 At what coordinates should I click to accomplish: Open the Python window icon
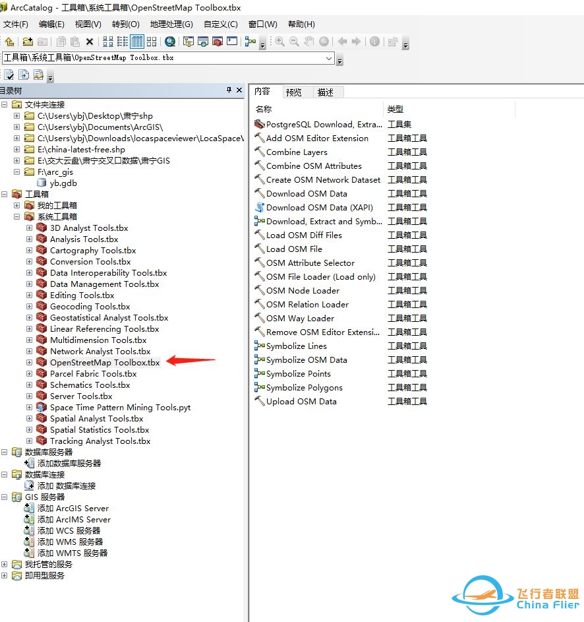[232, 42]
